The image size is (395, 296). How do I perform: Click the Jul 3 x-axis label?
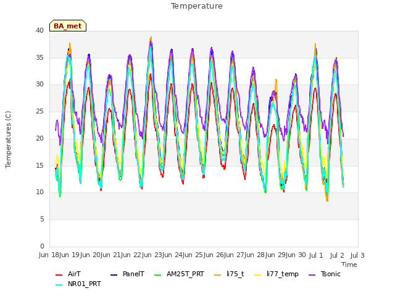pos(357,255)
